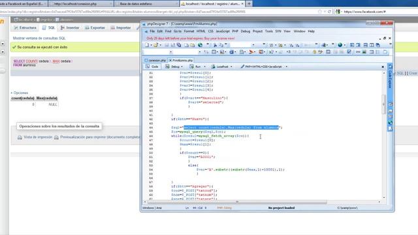Open the Format menu
The image size is (418, 235).
189,31
